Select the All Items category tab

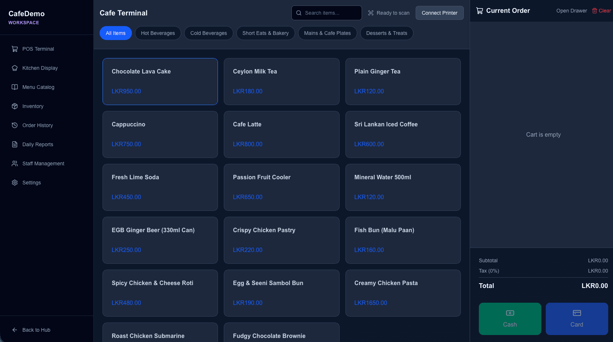(116, 33)
